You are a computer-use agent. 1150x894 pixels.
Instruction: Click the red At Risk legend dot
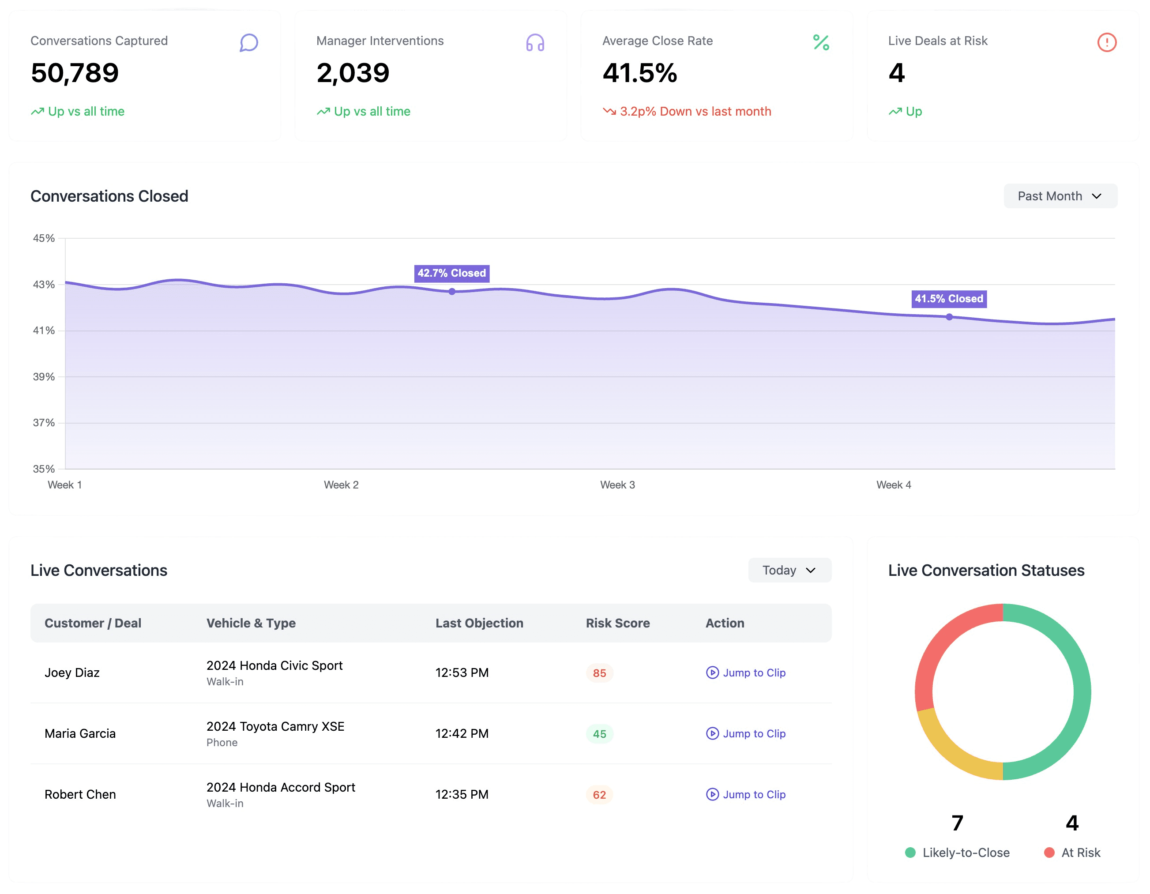coord(1049,853)
